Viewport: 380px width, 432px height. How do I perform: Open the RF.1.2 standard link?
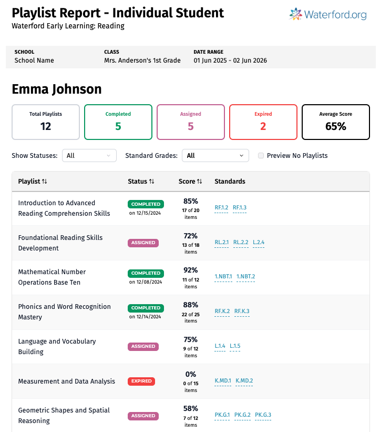pos(222,208)
